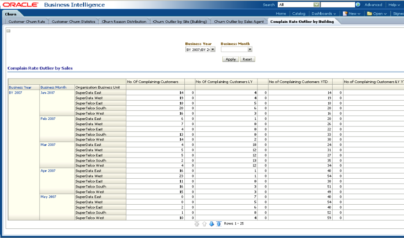Go to first page of rows icon
404x238 pixels.
(197, 224)
